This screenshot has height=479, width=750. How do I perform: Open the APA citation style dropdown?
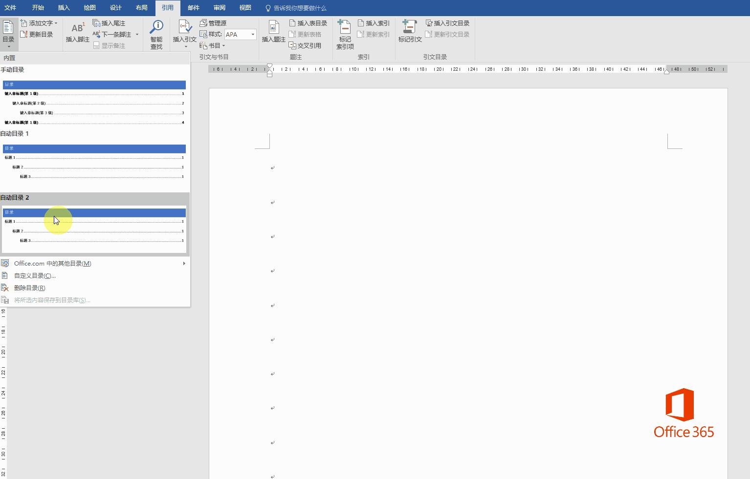pos(253,34)
